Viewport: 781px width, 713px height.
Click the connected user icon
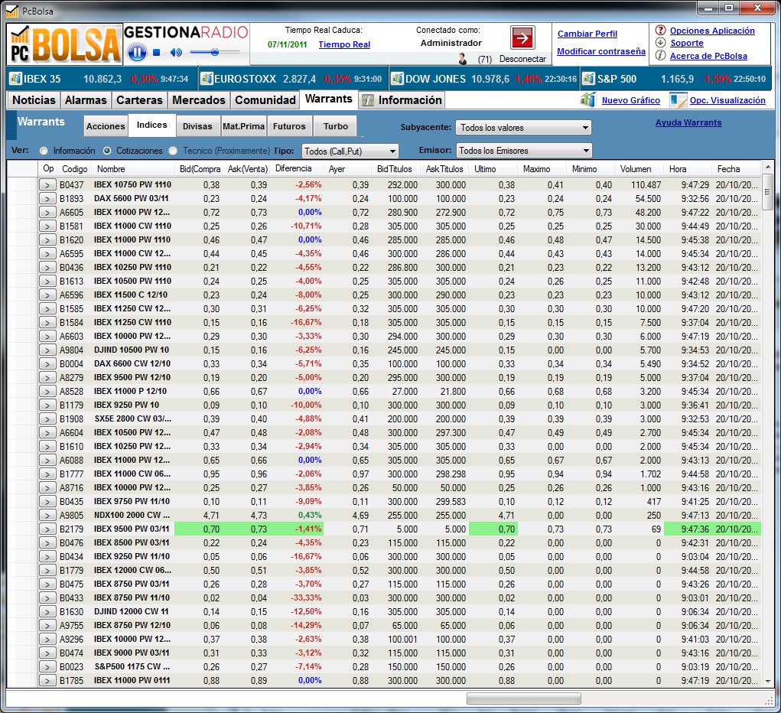(463, 59)
